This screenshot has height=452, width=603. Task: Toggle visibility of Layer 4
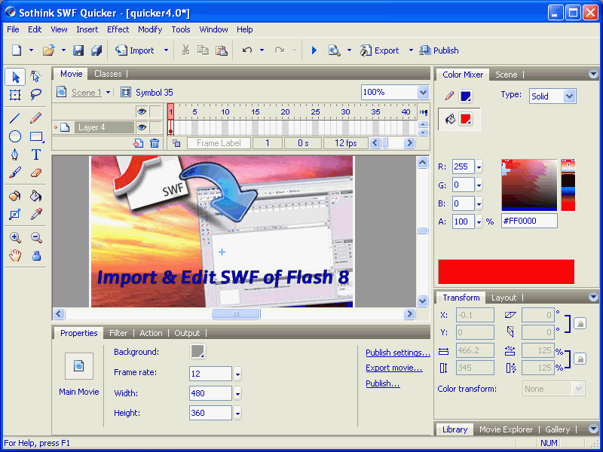(x=142, y=127)
